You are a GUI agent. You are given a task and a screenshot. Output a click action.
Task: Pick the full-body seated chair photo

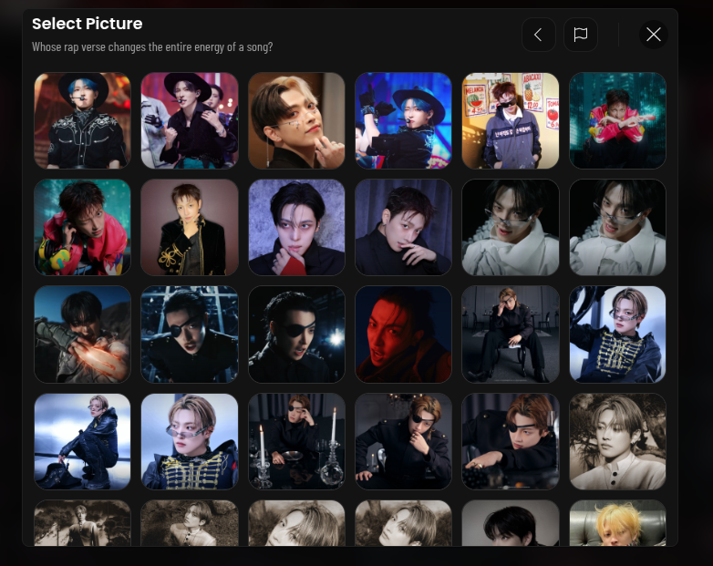(511, 334)
